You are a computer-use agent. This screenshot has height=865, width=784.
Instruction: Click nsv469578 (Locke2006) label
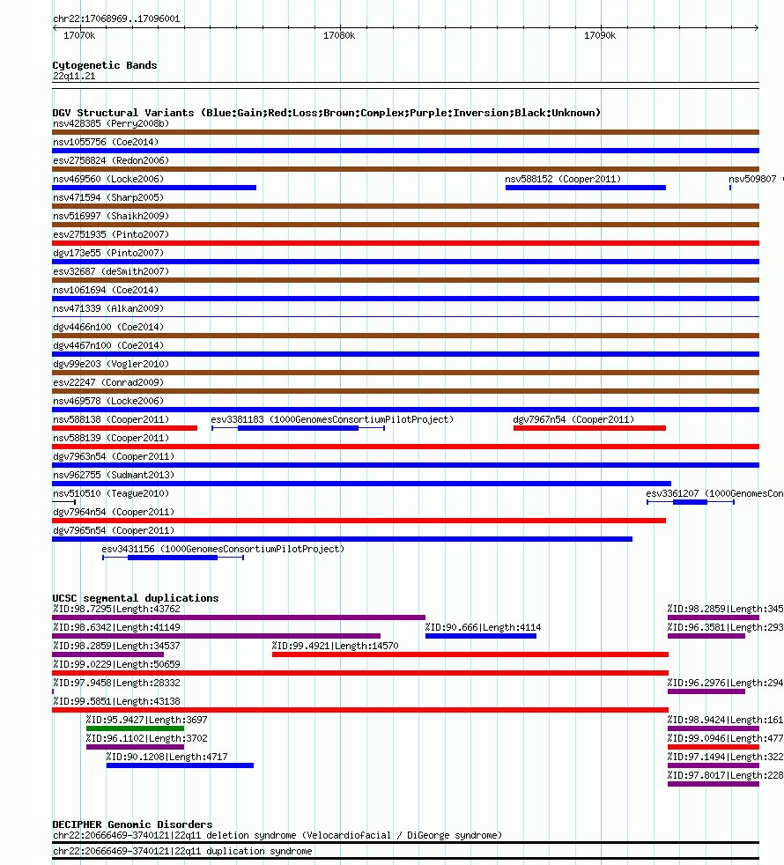pos(108,401)
